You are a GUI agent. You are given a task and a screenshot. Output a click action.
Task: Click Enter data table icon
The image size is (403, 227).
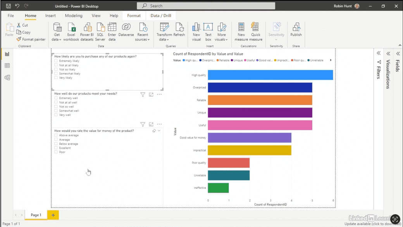[112, 27]
